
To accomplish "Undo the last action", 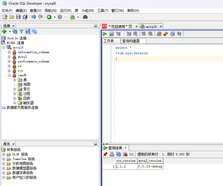I will [x=34, y=17].
